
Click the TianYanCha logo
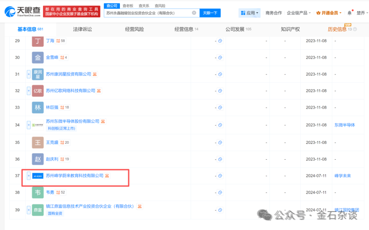pos(23,12)
